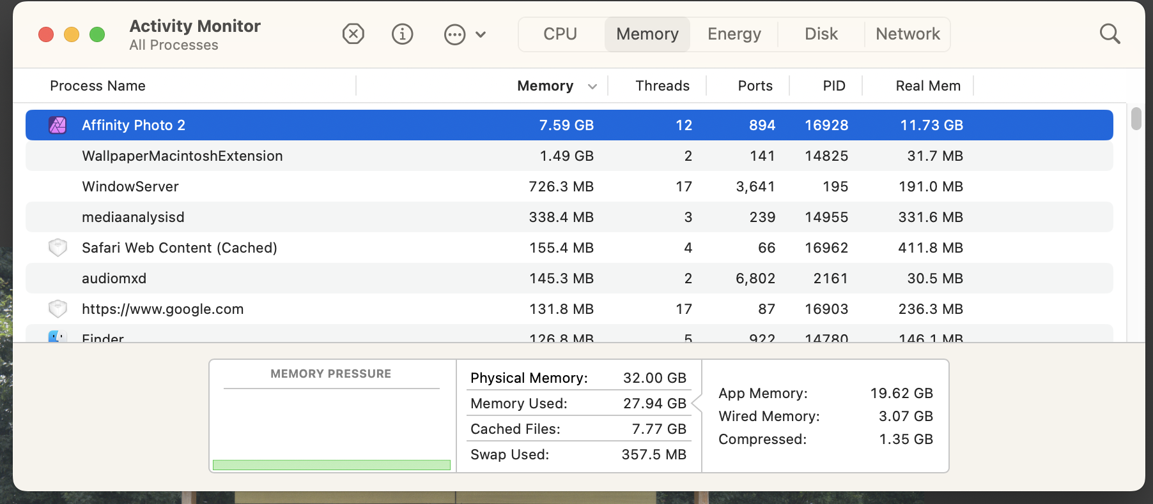Sort by the Ports column header
1153x504 pixels.
tap(755, 86)
